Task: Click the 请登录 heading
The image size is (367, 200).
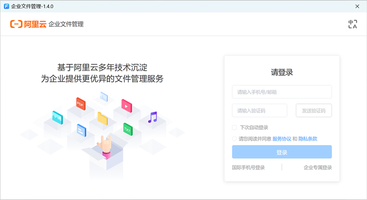Action: [x=282, y=72]
